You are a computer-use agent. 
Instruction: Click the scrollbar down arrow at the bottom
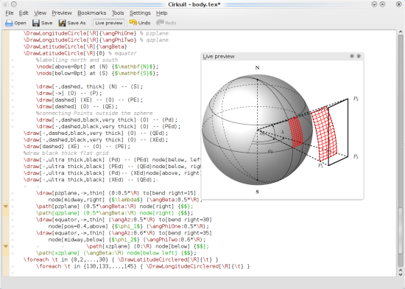click(401, 274)
